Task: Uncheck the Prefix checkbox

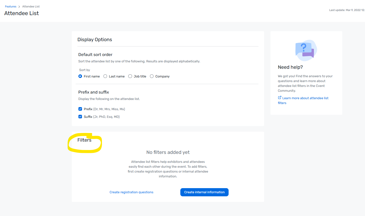Action: click(80, 109)
